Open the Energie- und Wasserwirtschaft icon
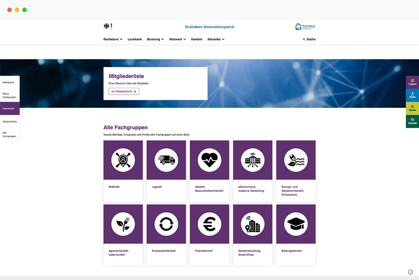The height and width of the screenshot is (280, 419). tap(295, 160)
